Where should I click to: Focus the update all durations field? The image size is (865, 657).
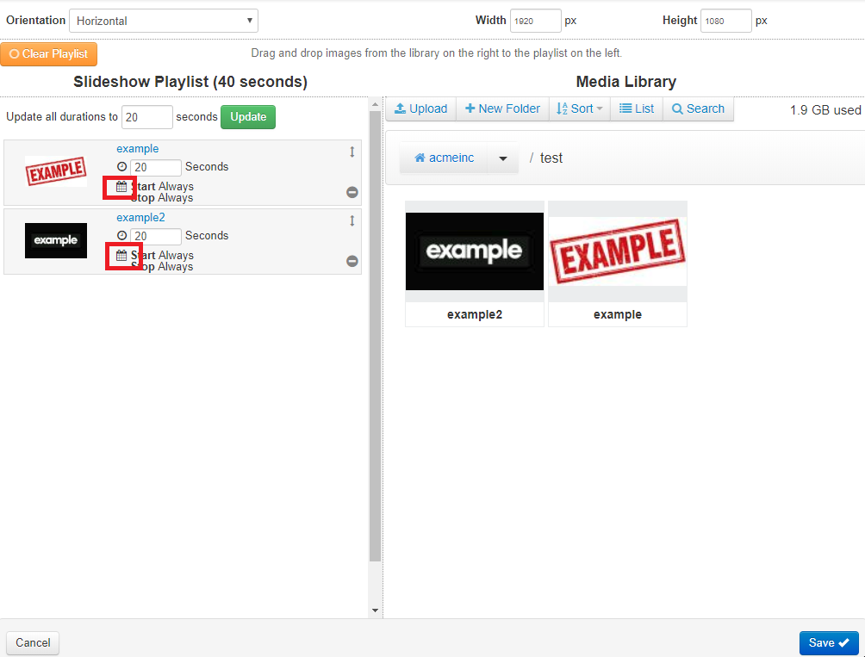click(x=147, y=117)
